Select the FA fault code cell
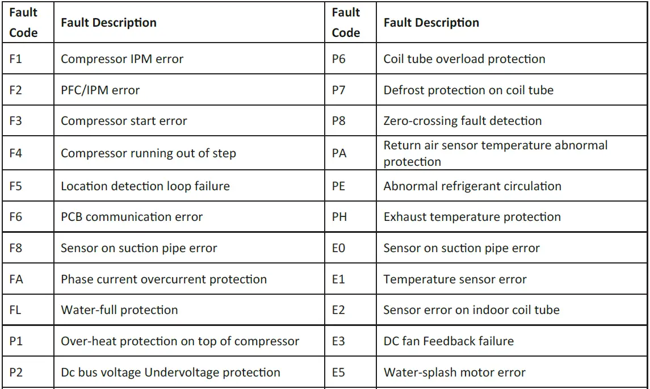 click(x=16, y=279)
